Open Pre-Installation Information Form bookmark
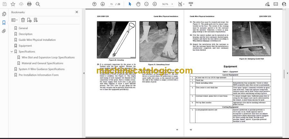 tap(39, 75)
